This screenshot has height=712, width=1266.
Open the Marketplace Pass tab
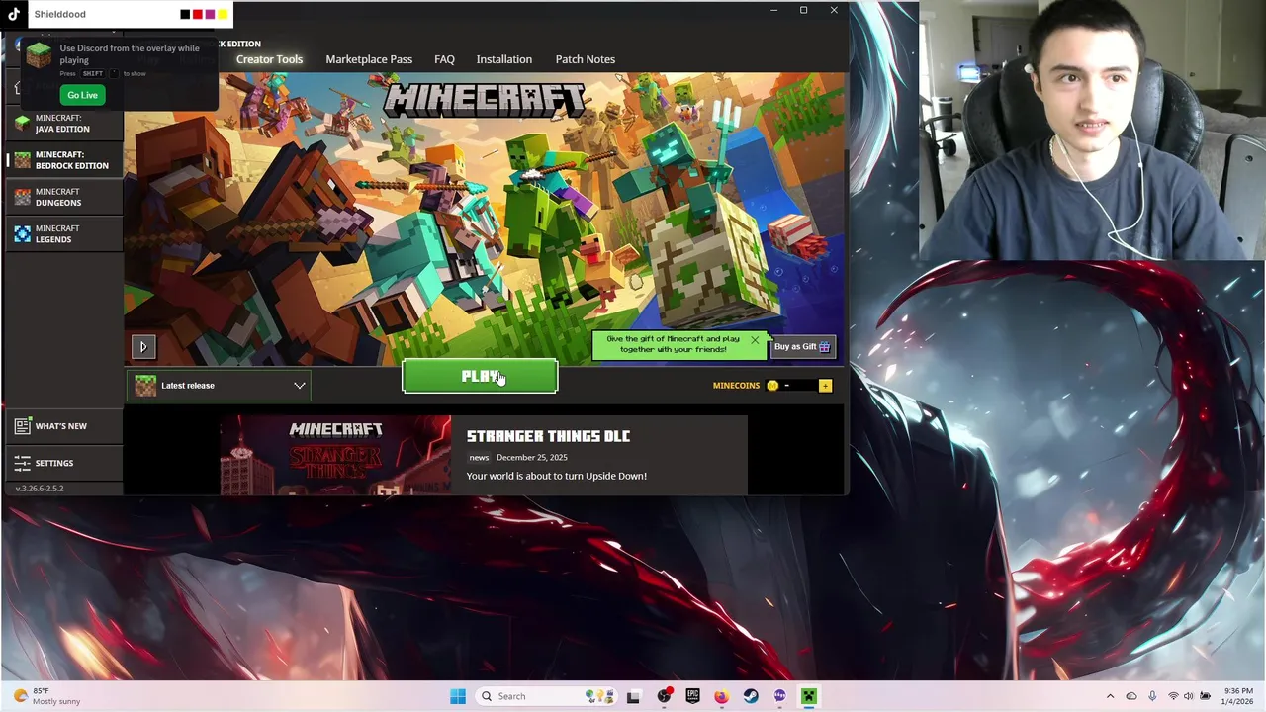tap(369, 59)
